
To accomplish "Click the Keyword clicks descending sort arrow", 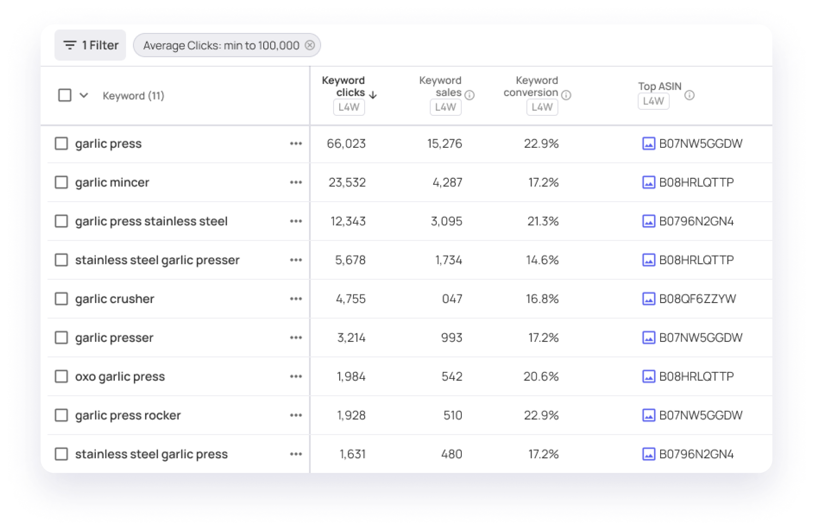I will pyautogui.click(x=373, y=94).
